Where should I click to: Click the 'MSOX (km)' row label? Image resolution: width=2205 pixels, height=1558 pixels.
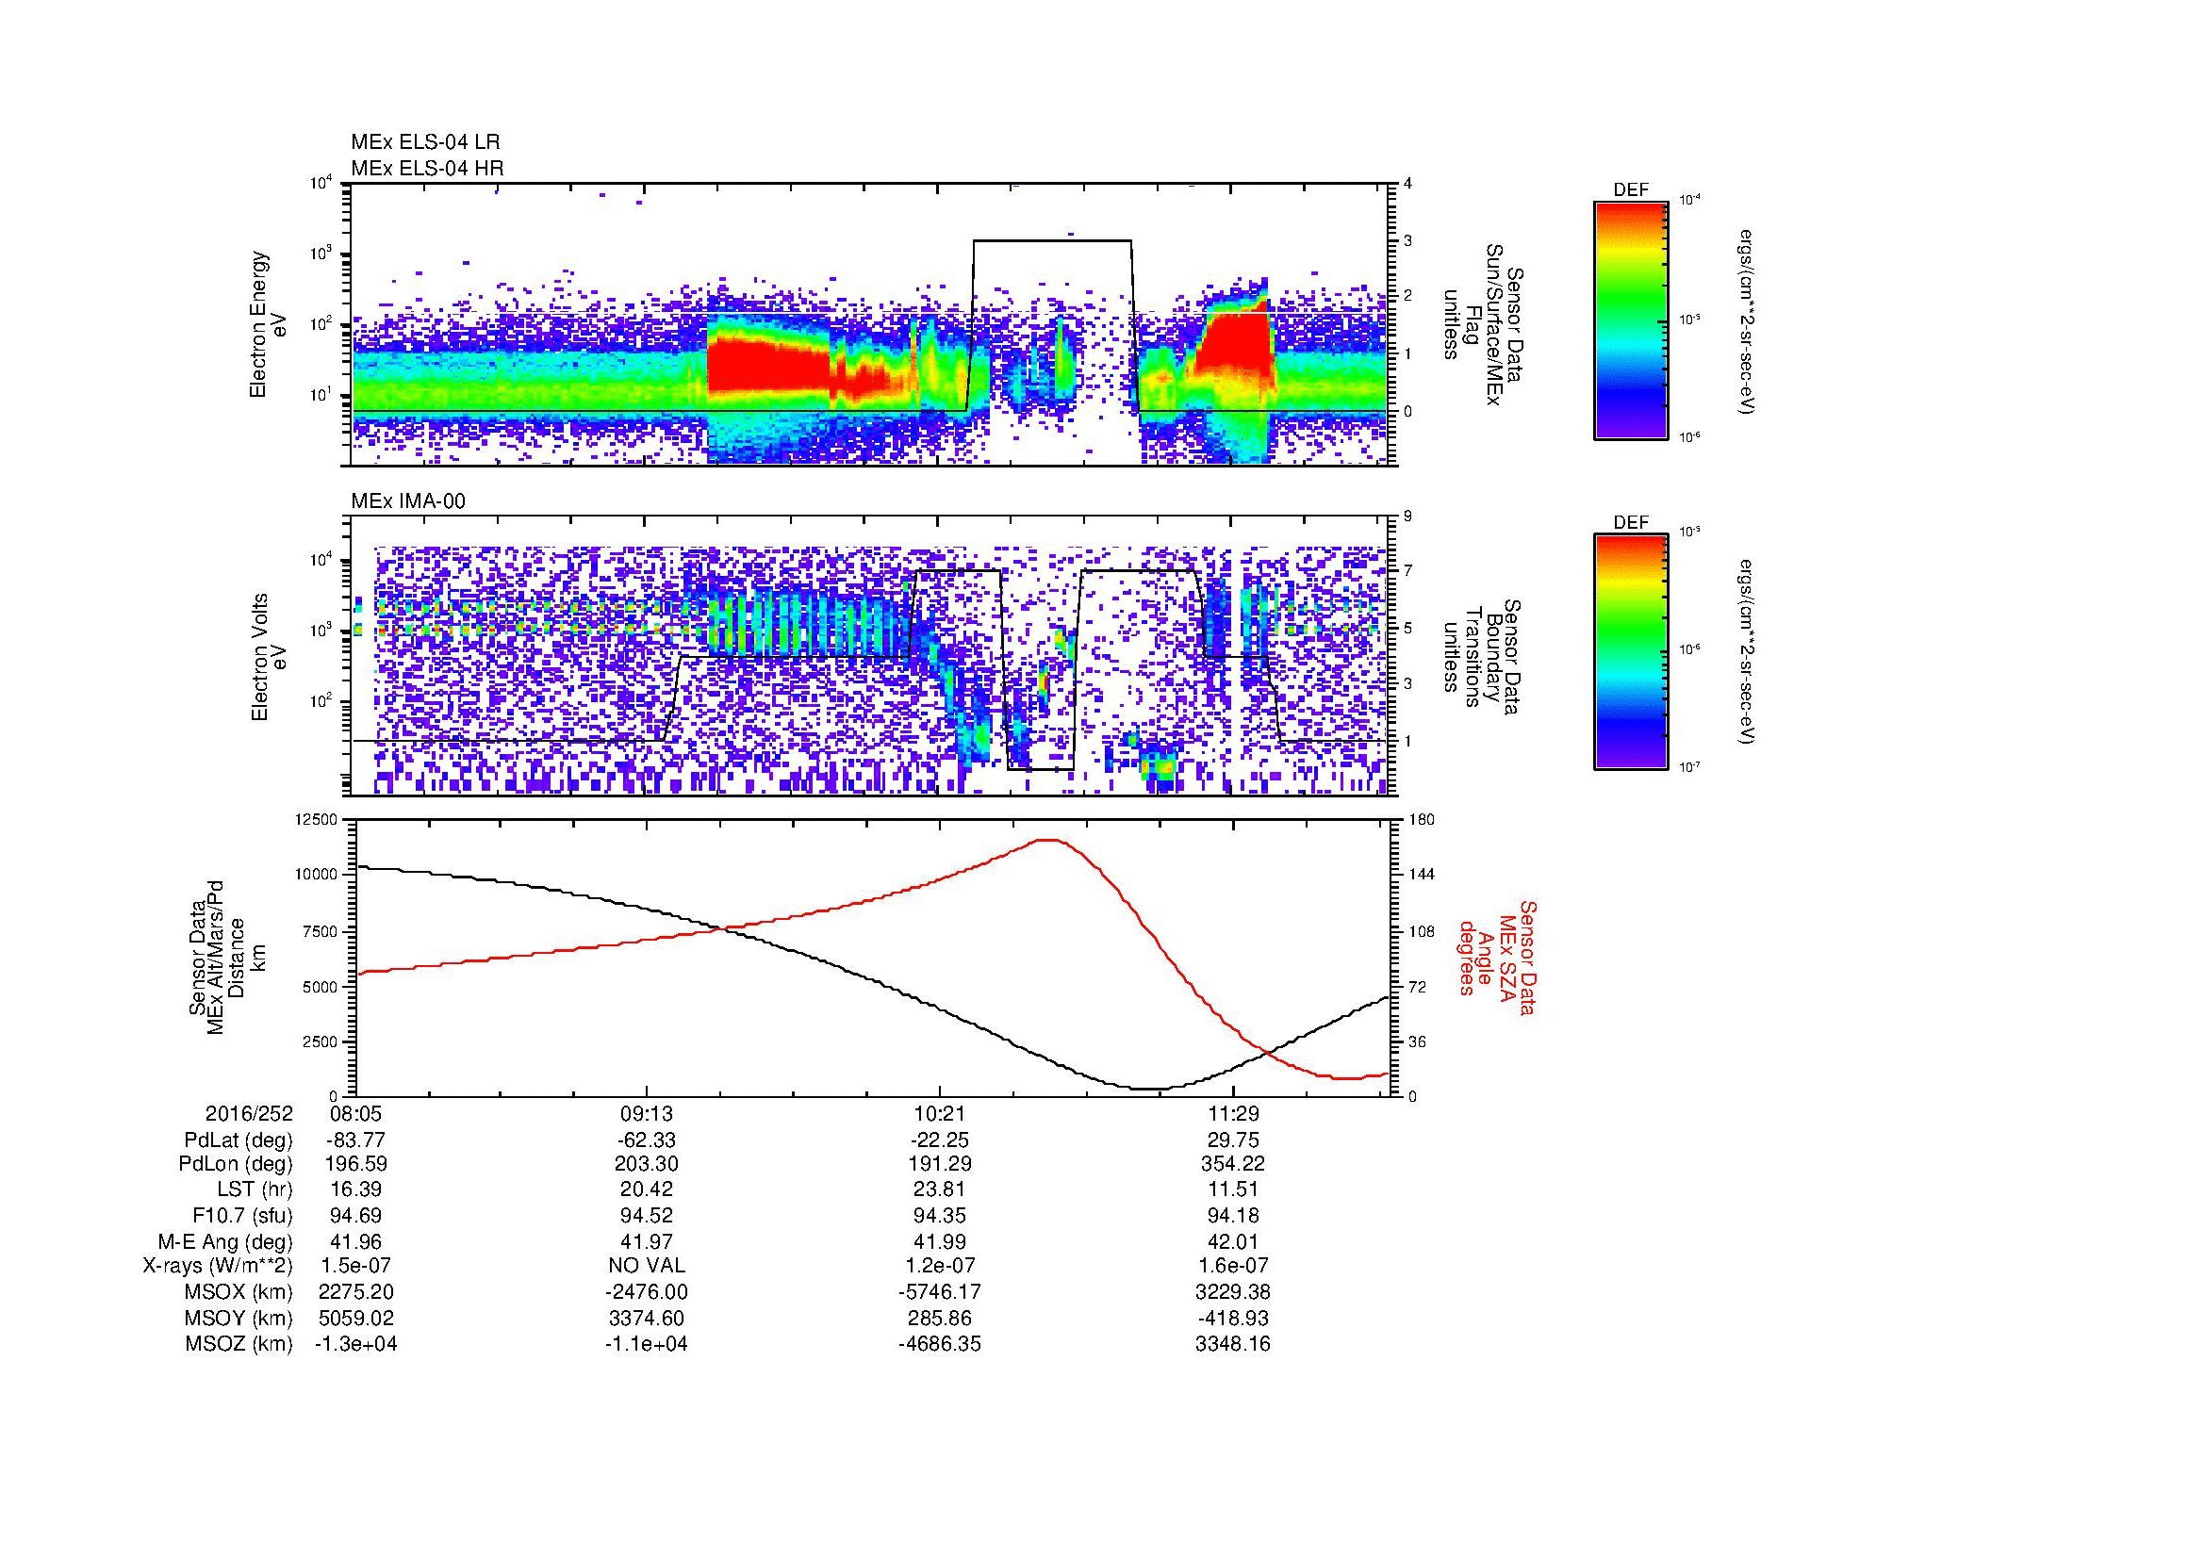239,1292
